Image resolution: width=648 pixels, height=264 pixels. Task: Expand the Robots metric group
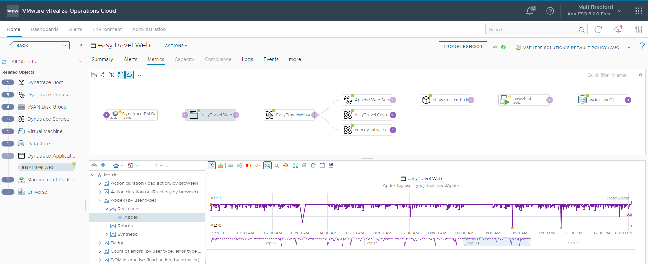click(x=106, y=226)
